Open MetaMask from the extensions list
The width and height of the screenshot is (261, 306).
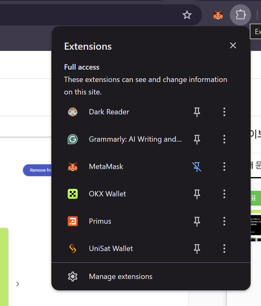(106, 167)
